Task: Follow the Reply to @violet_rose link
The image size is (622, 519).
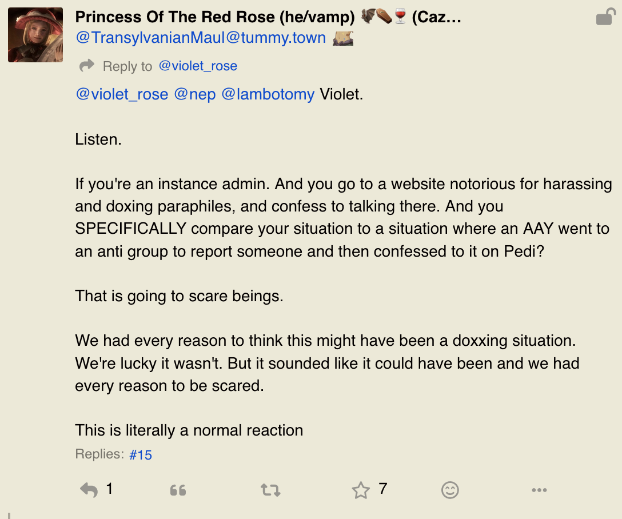Action: click(198, 66)
